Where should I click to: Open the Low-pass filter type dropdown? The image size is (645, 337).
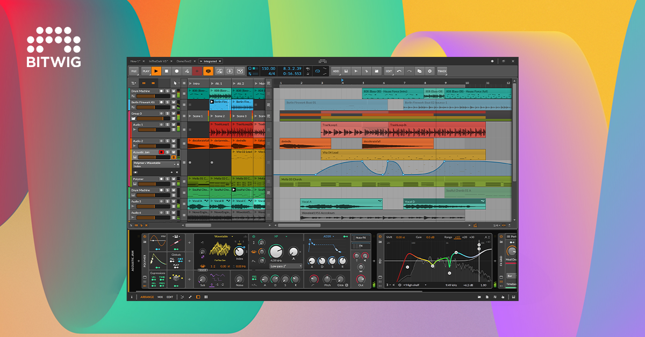tap(285, 266)
